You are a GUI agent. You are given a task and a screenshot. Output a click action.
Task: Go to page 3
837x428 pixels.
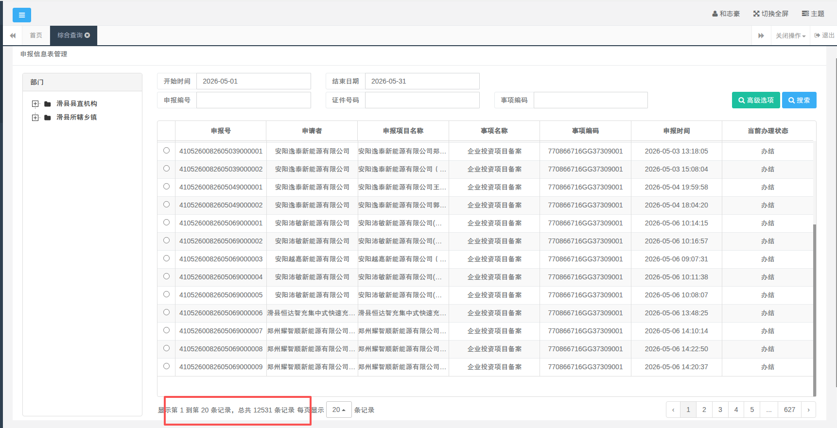tap(720, 410)
